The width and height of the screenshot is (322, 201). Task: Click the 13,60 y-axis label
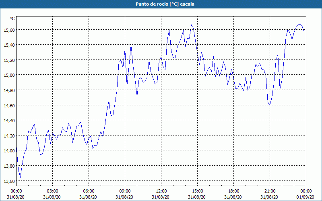pos(9,181)
